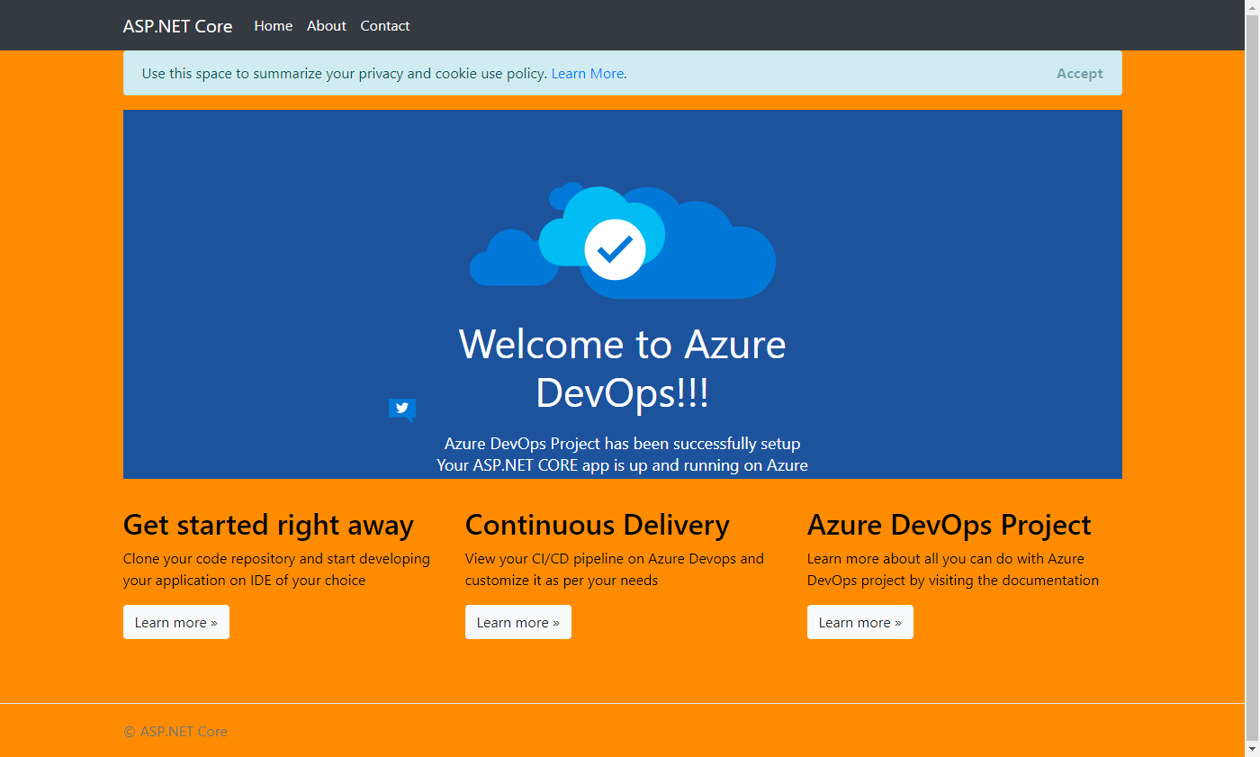This screenshot has width=1260, height=757.
Task: Click the © ASP.NET Core footer text
Action: pyautogui.click(x=175, y=732)
